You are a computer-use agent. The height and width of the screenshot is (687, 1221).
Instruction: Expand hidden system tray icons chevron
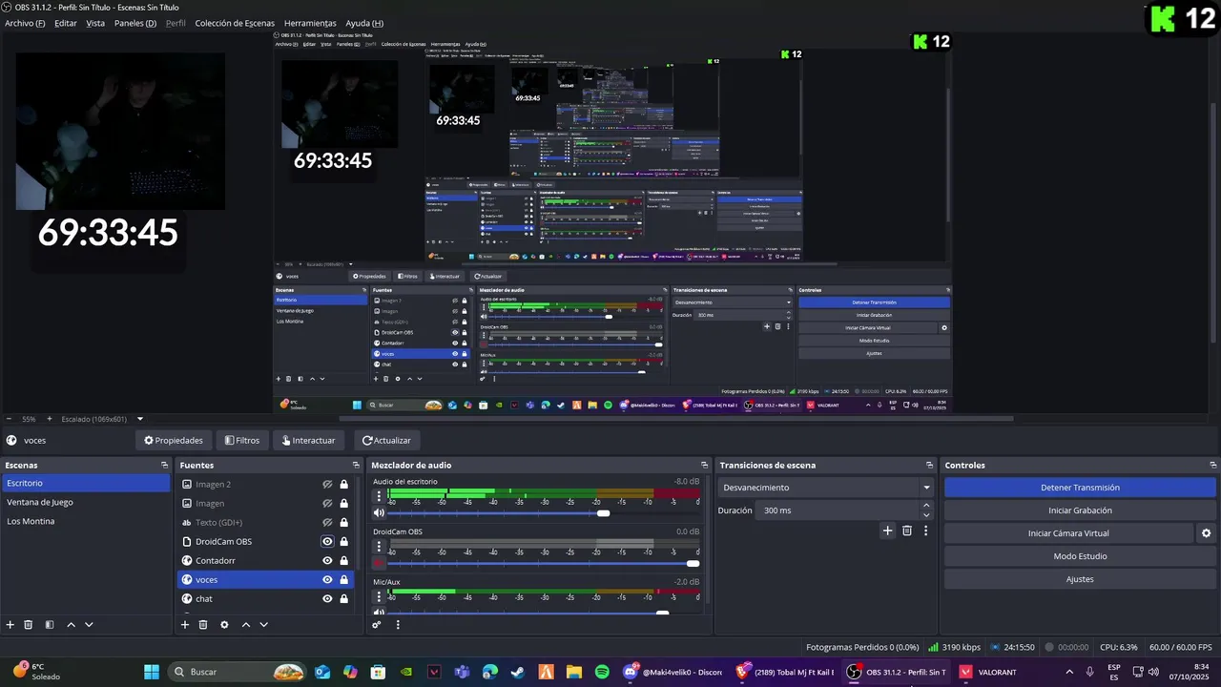pyautogui.click(x=1068, y=672)
